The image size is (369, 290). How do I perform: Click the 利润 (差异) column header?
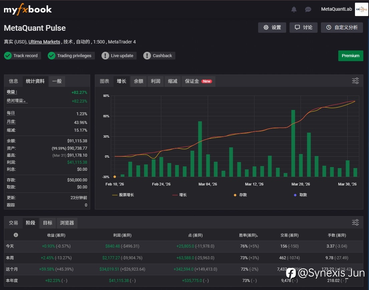point(122,235)
